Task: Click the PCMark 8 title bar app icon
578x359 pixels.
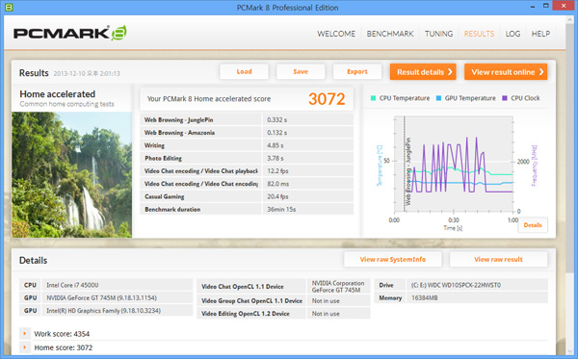Action: click(9, 7)
